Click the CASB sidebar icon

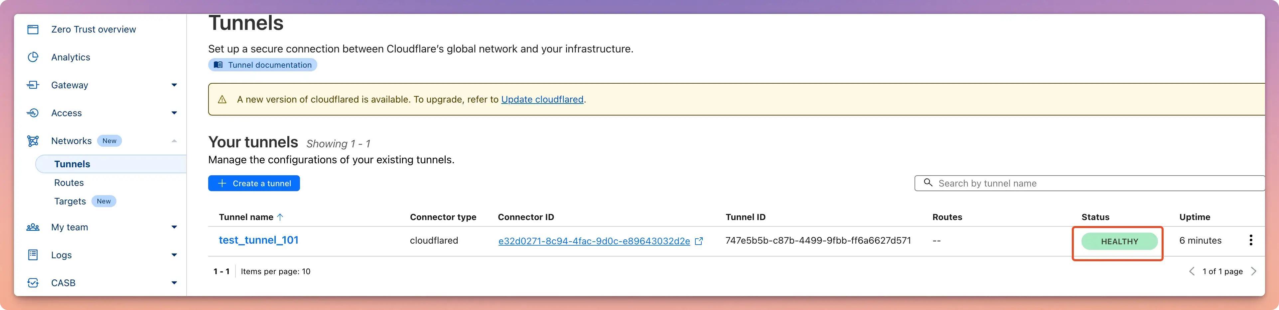click(33, 283)
